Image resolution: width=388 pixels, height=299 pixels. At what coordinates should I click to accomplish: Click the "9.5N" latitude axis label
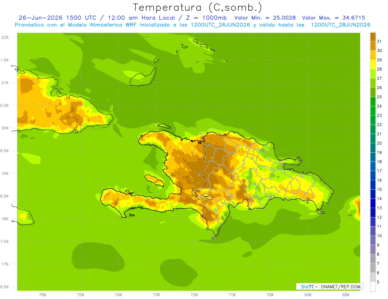(5, 151)
